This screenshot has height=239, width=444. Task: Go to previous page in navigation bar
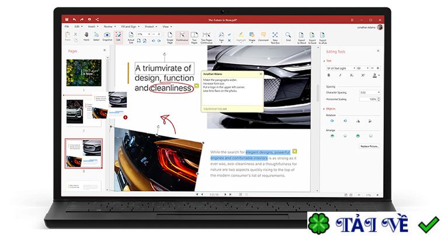coord(202,194)
